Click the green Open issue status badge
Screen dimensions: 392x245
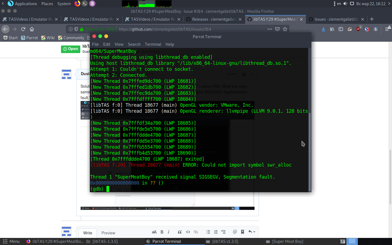point(71,49)
